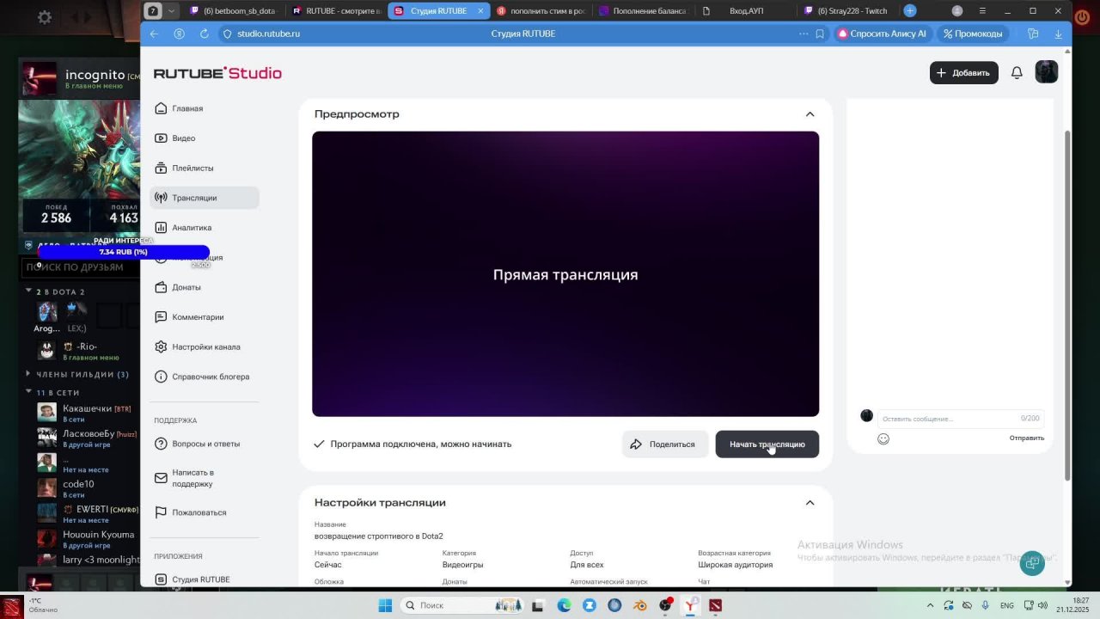The width and height of the screenshot is (1100, 619).
Task: Open the browser downloads icon
Action: point(1058,34)
